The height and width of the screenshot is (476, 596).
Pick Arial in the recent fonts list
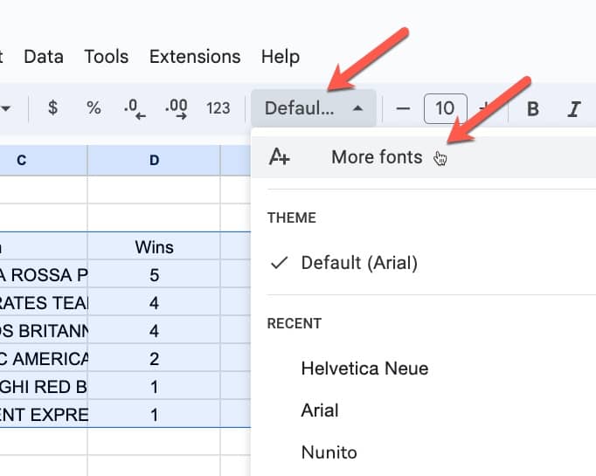(x=320, y=410)
